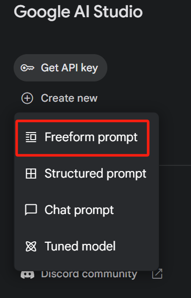This screenshot has height=298, width=191.
Task: Pick the Chat prompt option
Action: coord(87,210)
